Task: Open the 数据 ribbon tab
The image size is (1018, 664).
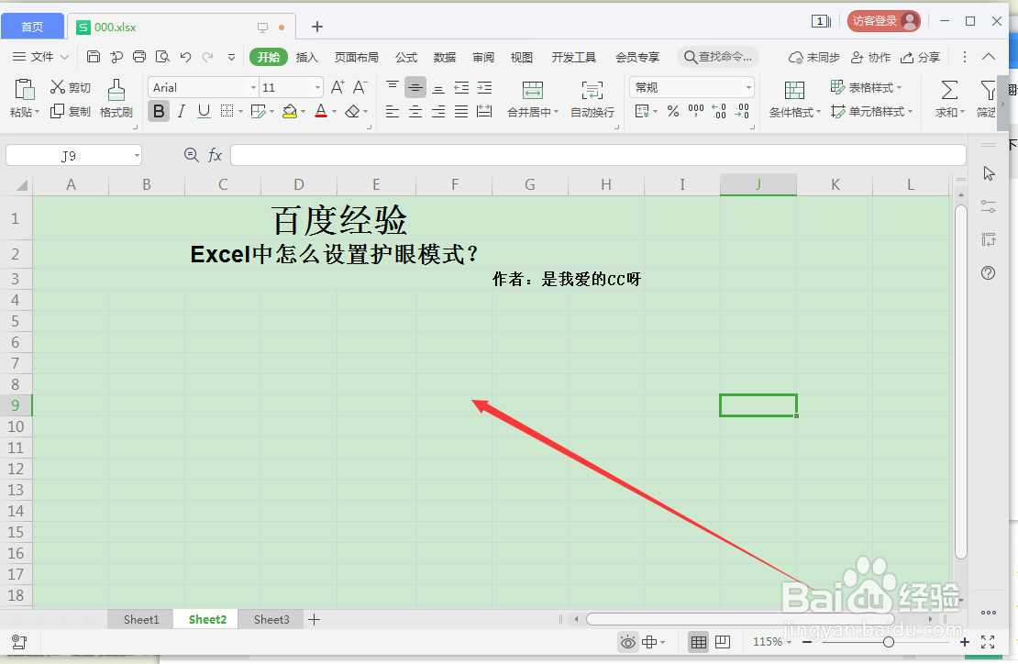Action: pyautogui.click(x=445, y=57)
